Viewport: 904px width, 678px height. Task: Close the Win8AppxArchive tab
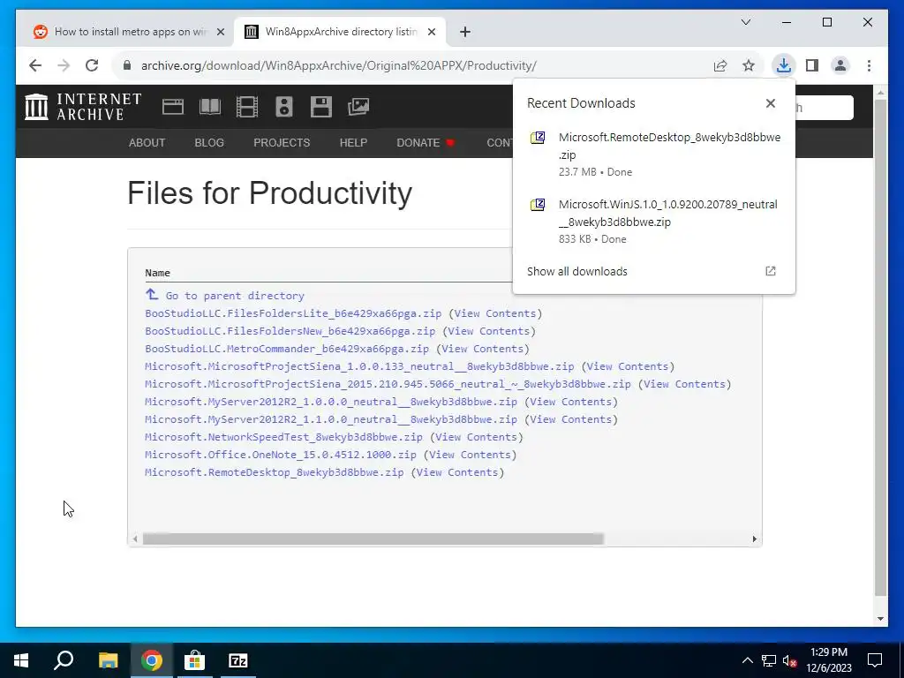[x=431, y=33]
